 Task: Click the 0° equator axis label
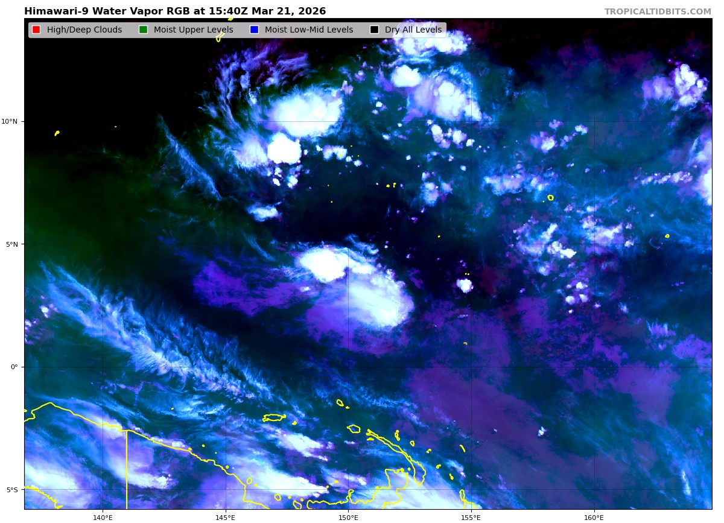coord(14,367)
